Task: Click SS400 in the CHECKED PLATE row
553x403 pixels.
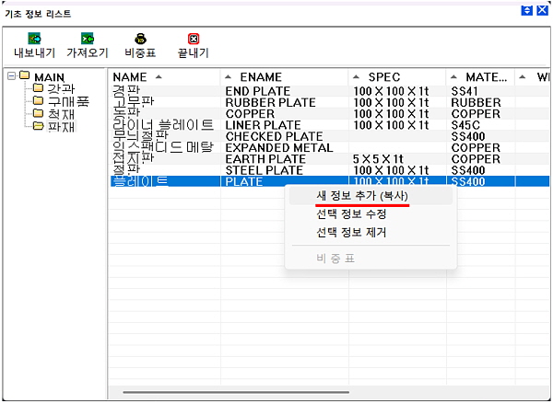Action: (x=468, y=136)
